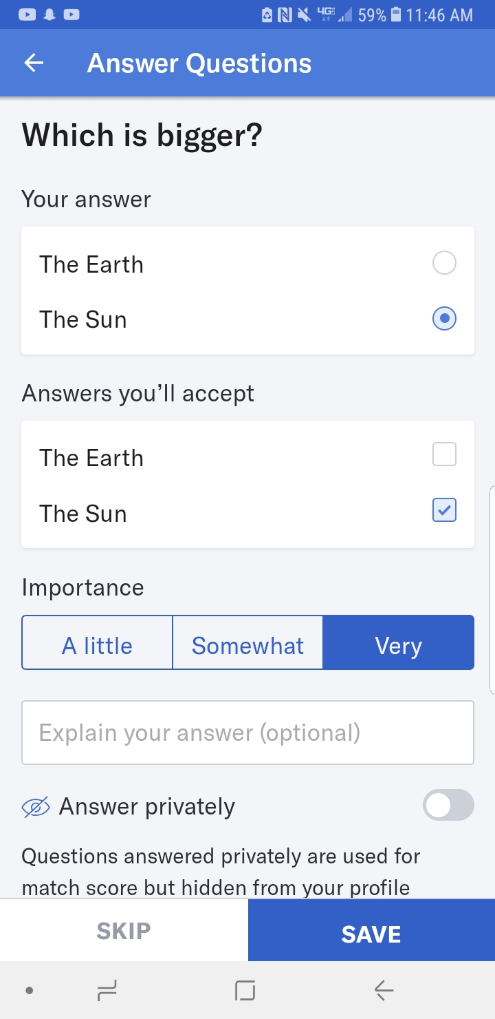Click the scrollbar handle on right edge
495x1019 pixels.
tap(492, 589)
